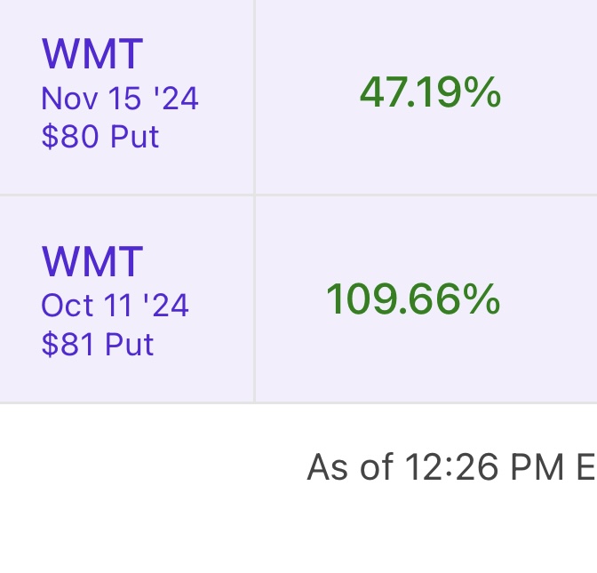Screen dimensions: 597x573
Task: Open the WMT ticker in the Oct 11 row
Action: pos(92,262)
